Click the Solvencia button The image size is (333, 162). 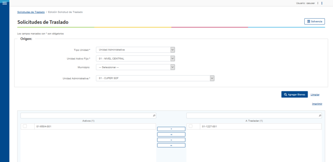click(314, 22)
